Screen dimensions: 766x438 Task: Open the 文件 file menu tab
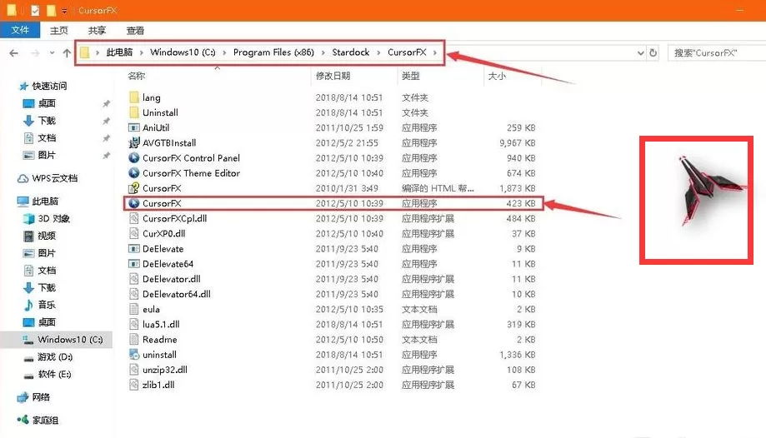click(20, 30)
